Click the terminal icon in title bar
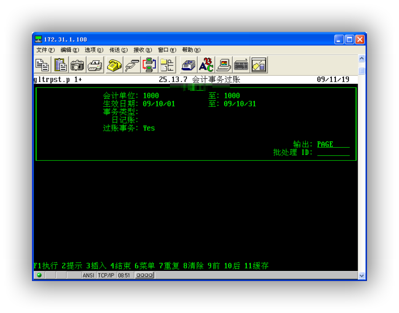 38,39
